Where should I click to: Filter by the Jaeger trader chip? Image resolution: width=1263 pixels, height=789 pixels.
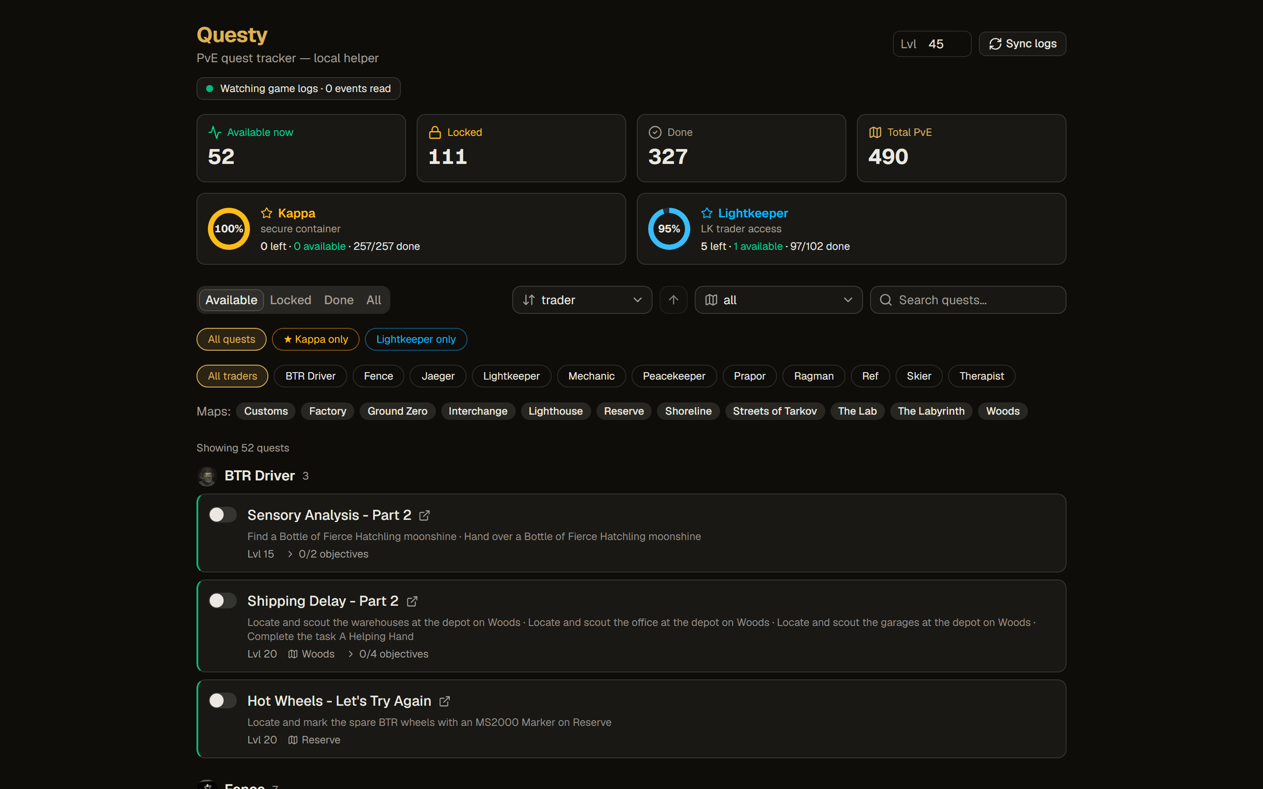point(438,376)
